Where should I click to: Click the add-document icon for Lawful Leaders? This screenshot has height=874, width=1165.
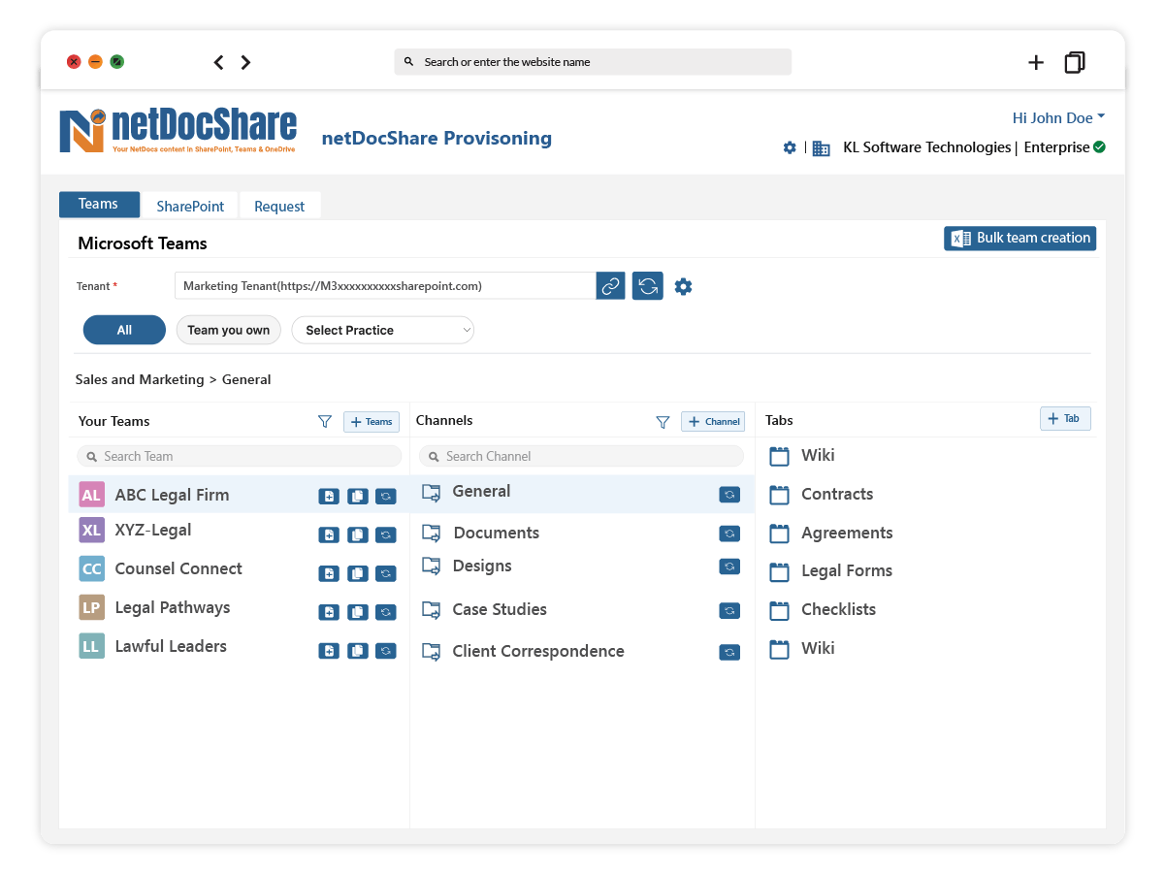pos(329,651)
